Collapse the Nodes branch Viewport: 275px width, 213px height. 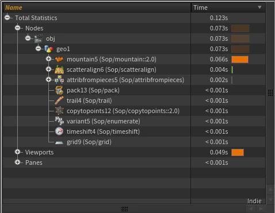point(18,28)
